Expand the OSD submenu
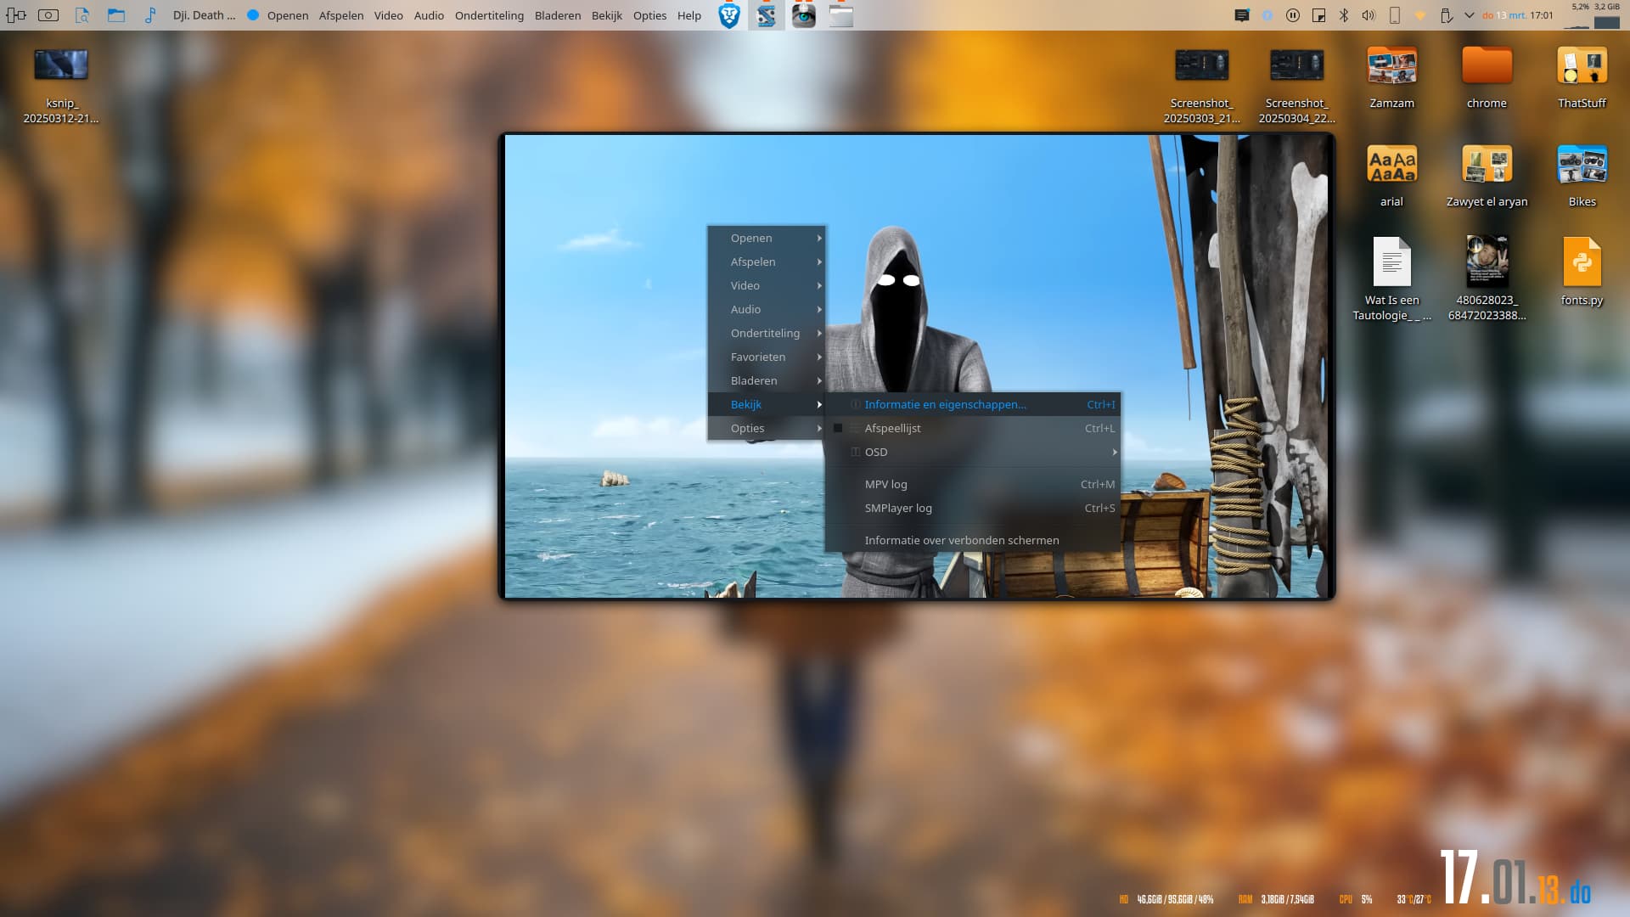 [x=973, y=452]
